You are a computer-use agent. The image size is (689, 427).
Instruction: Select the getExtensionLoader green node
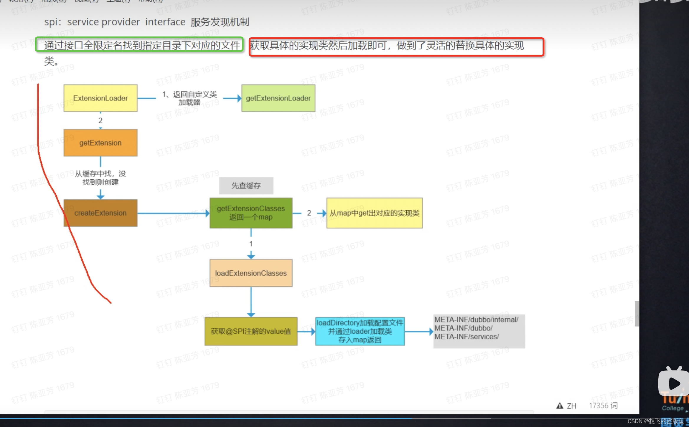click(x=278, y=98)
